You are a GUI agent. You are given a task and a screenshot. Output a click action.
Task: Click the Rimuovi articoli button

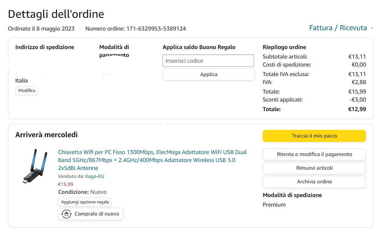point(314,168)
